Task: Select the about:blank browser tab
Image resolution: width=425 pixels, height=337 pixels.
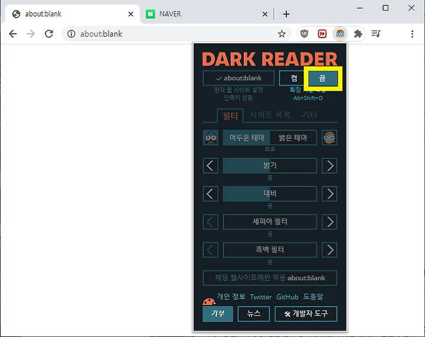Action: [72, 14]
